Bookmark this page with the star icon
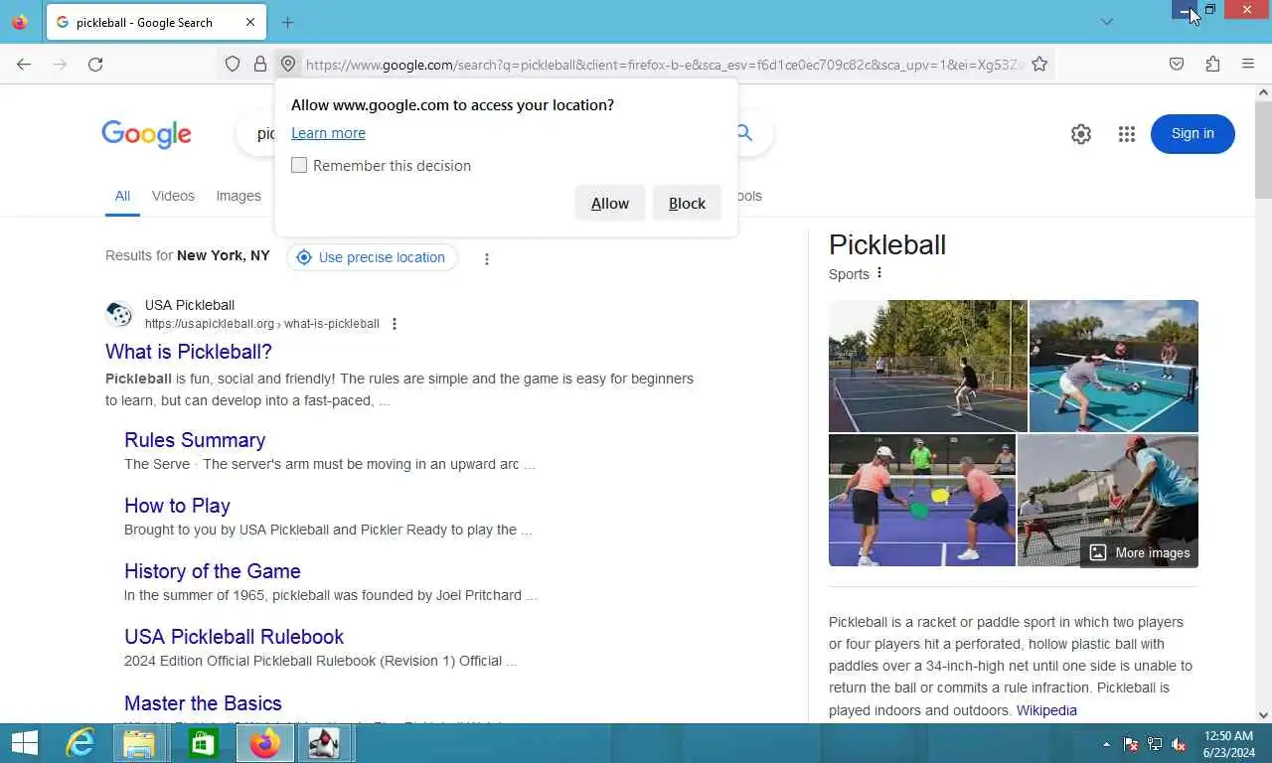The image size is (1272, 763). [1039, 64]
